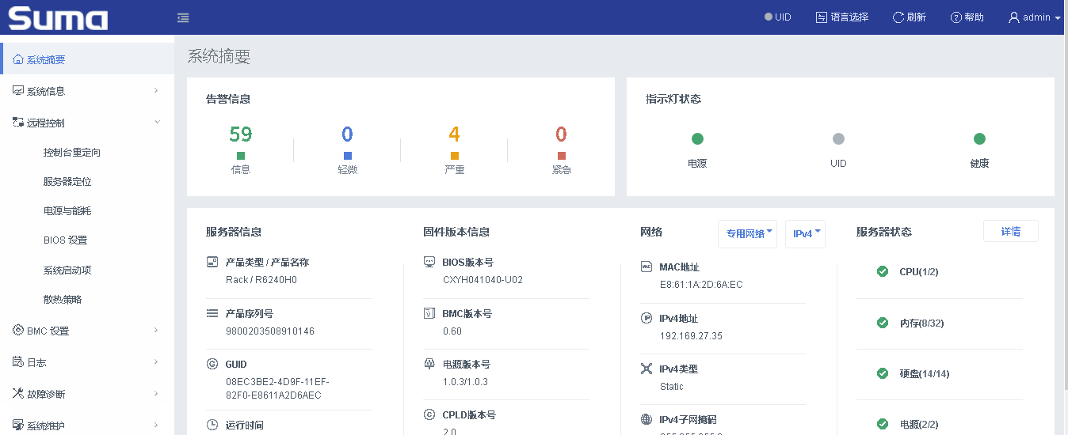Viewport: 1068px width, 435px height.
Task: Click the grey UID indicator light
Action: click(x=838, y=139)
